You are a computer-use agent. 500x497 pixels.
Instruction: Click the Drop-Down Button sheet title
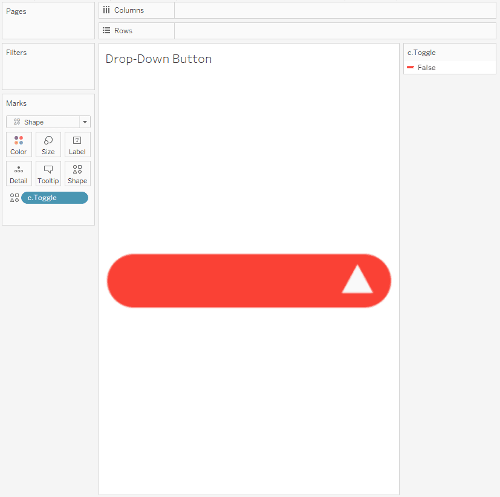click(x=158, y=59)
